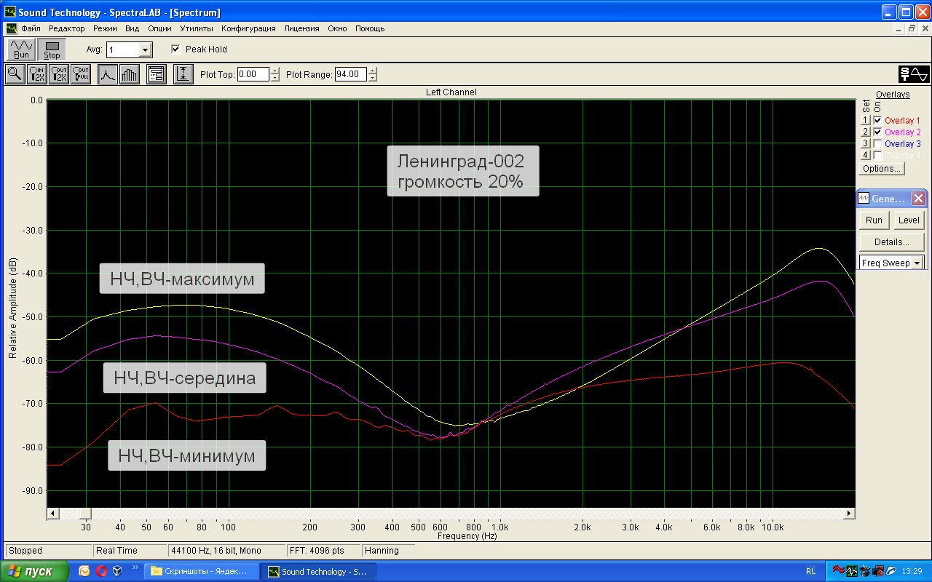Screen dimensions: 932x582
Task: Click the Plot Top input field
Action: pos(253,74)
